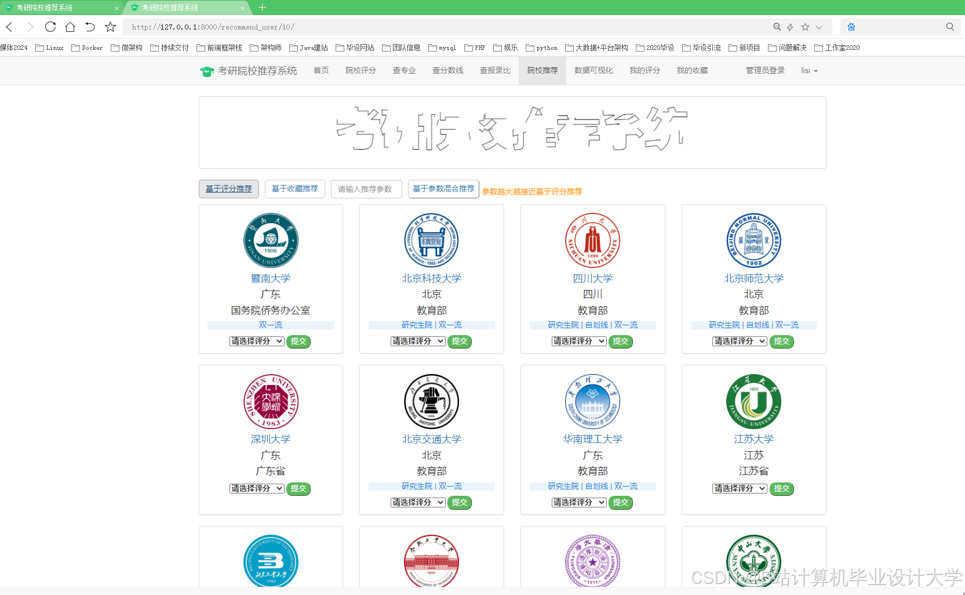Open the 院校推荐 active navigation item
The height and width of the screenshot is (595, 965).
pyautogui.click(x=542, y=71)
